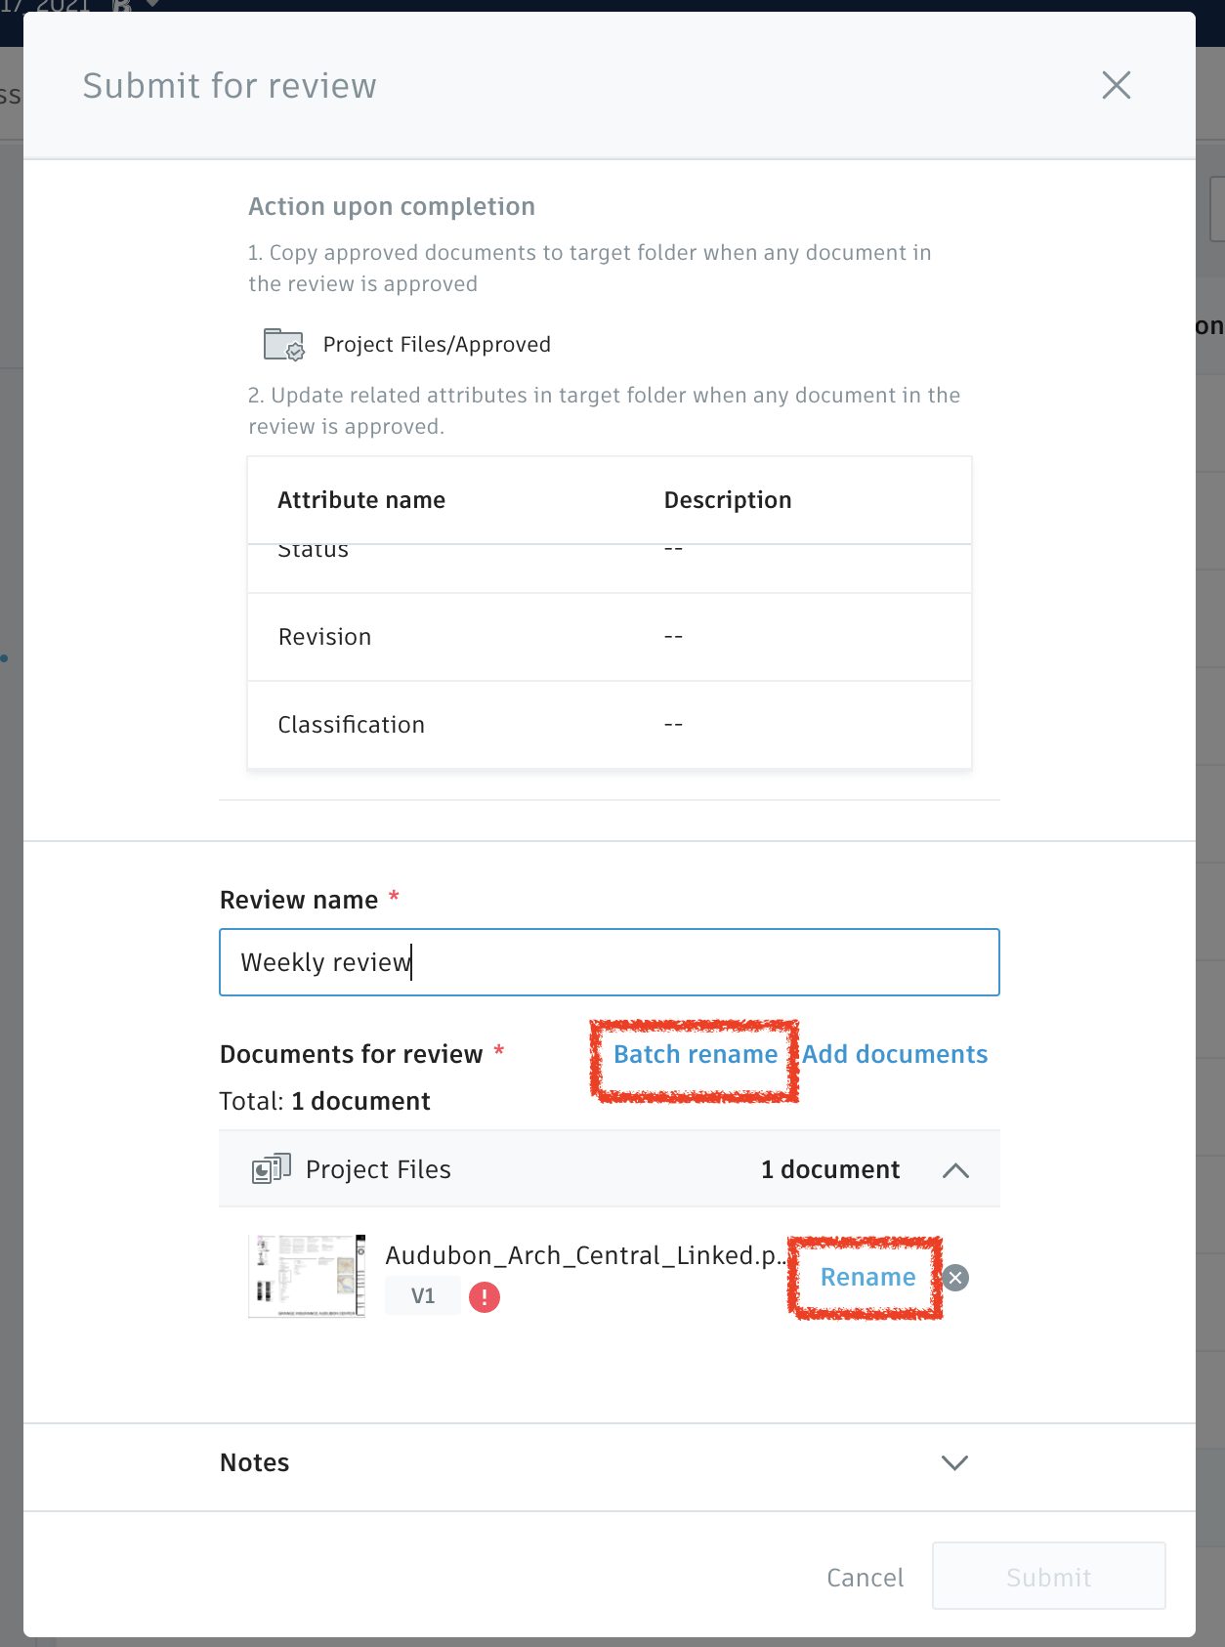Open the Audubon document thumbnail preview
The width and height of the screenshot is (1225, 1647).
(x=307, y=1277)
